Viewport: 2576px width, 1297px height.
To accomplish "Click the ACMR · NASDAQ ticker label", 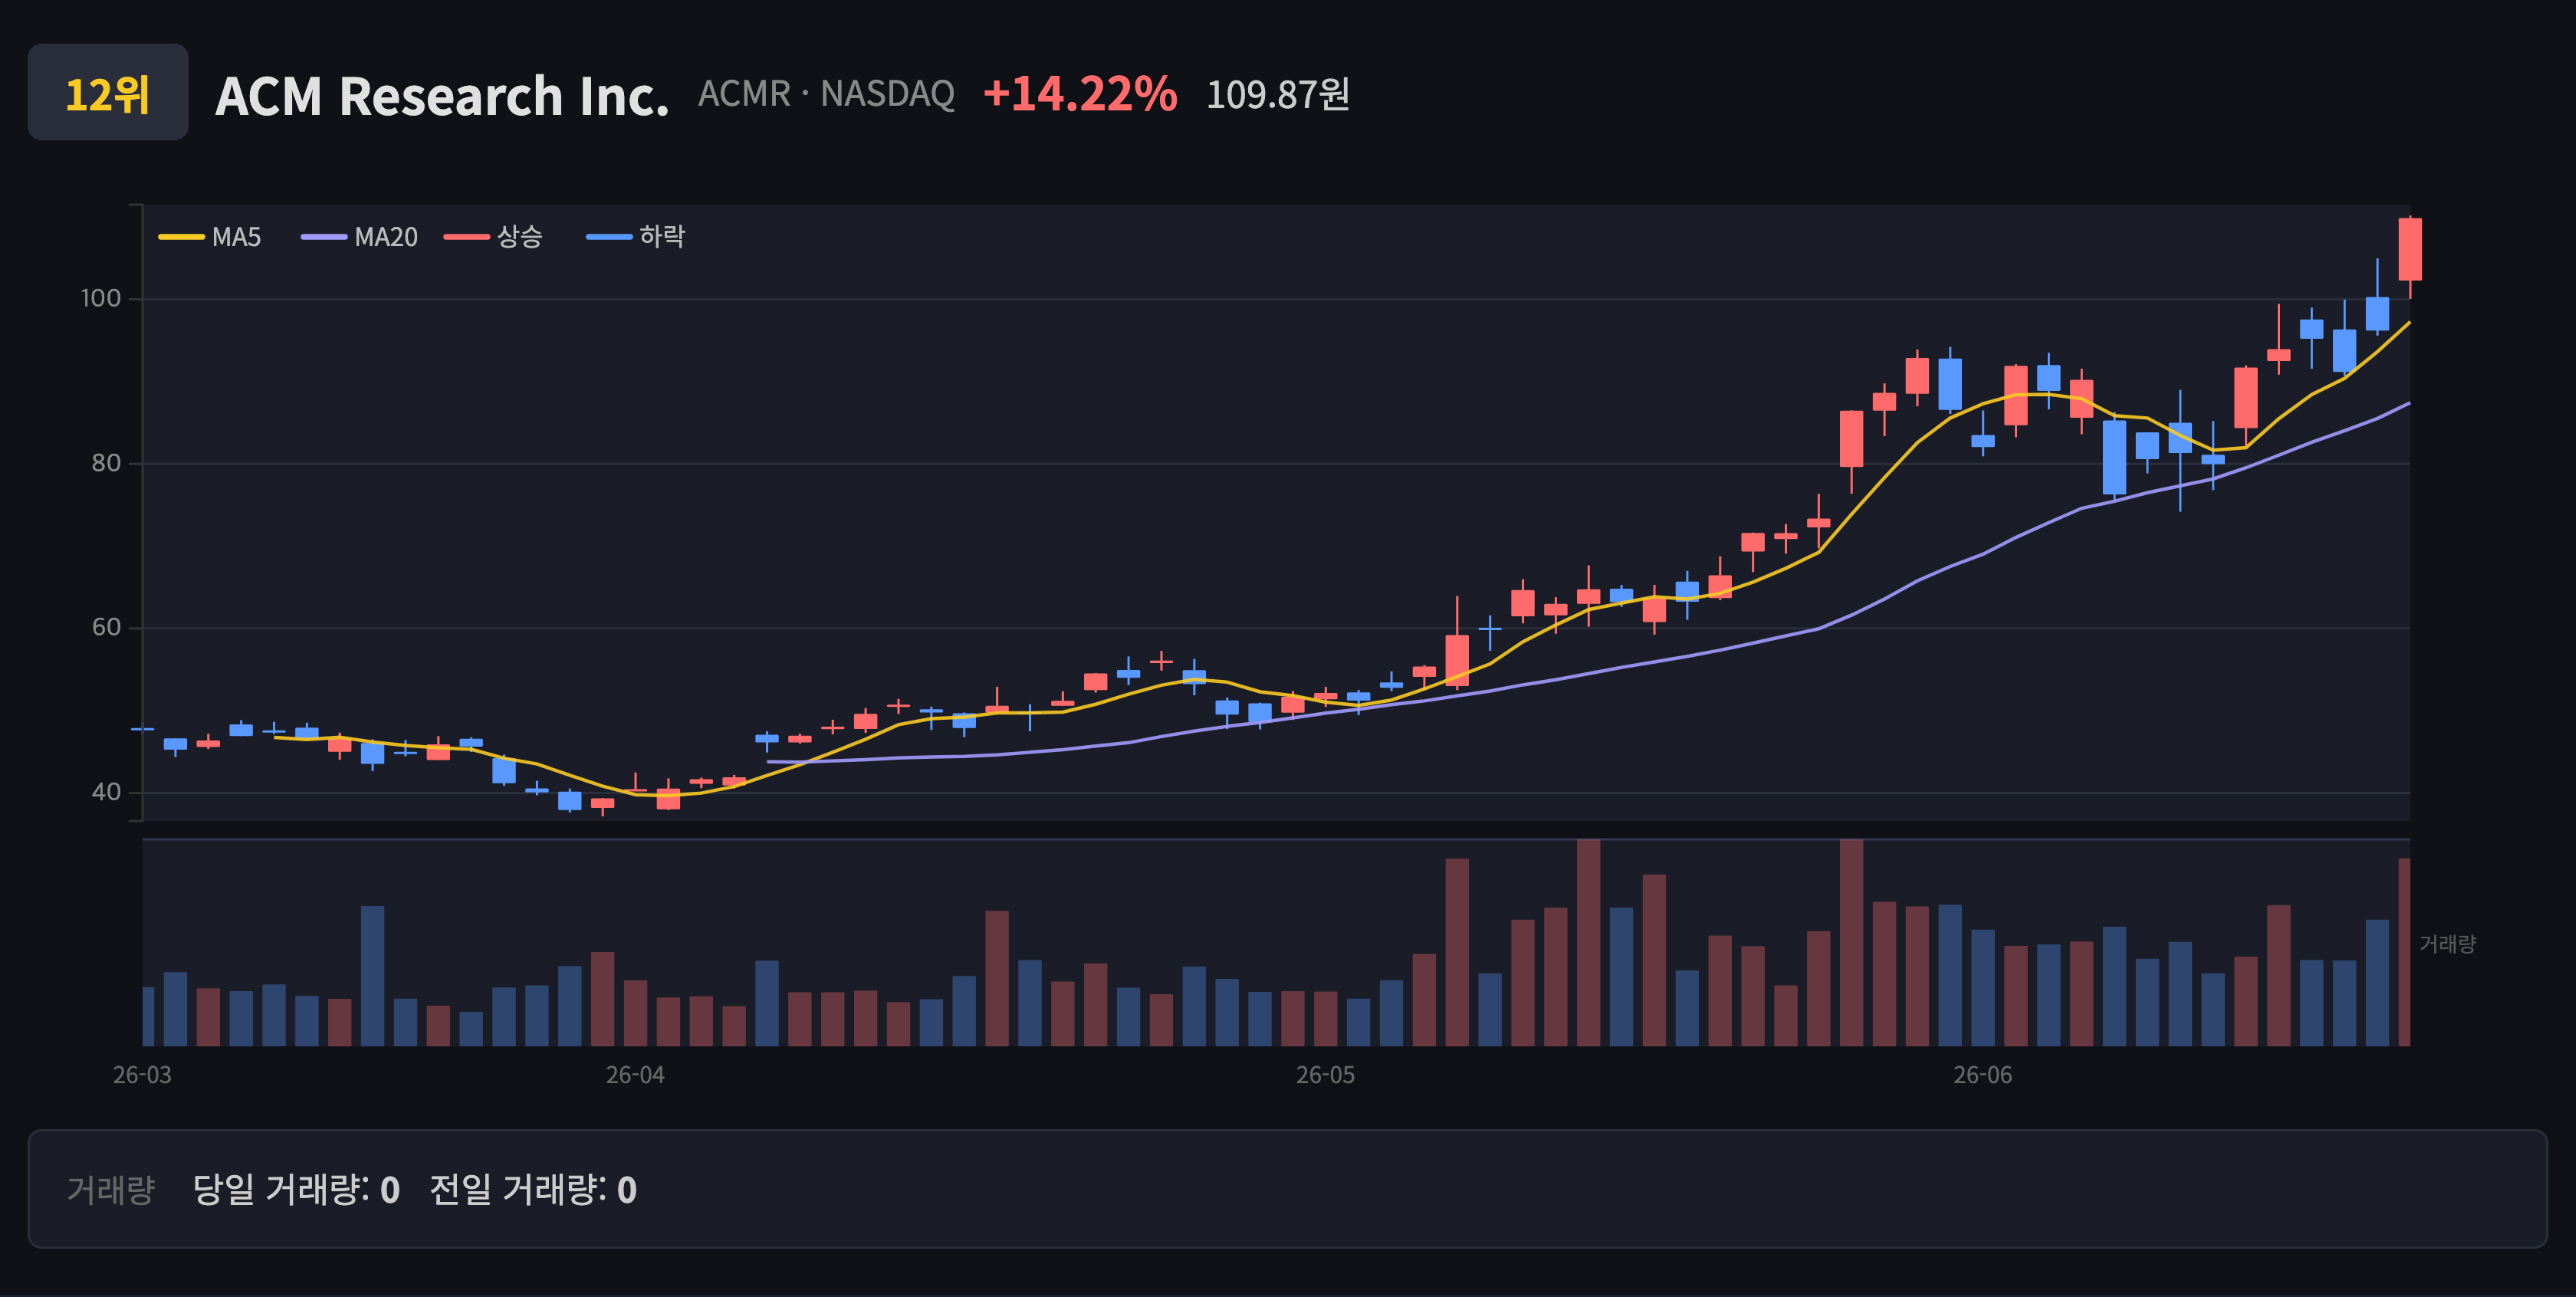I will 826,94.
